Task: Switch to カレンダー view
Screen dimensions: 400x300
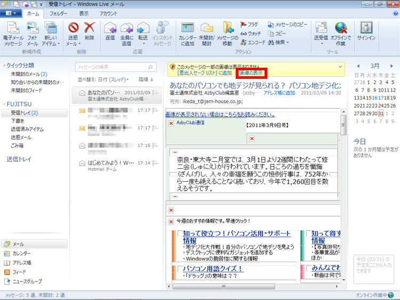Action: [18, 253]
